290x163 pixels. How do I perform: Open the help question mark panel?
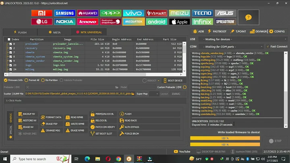pos(249,17)
